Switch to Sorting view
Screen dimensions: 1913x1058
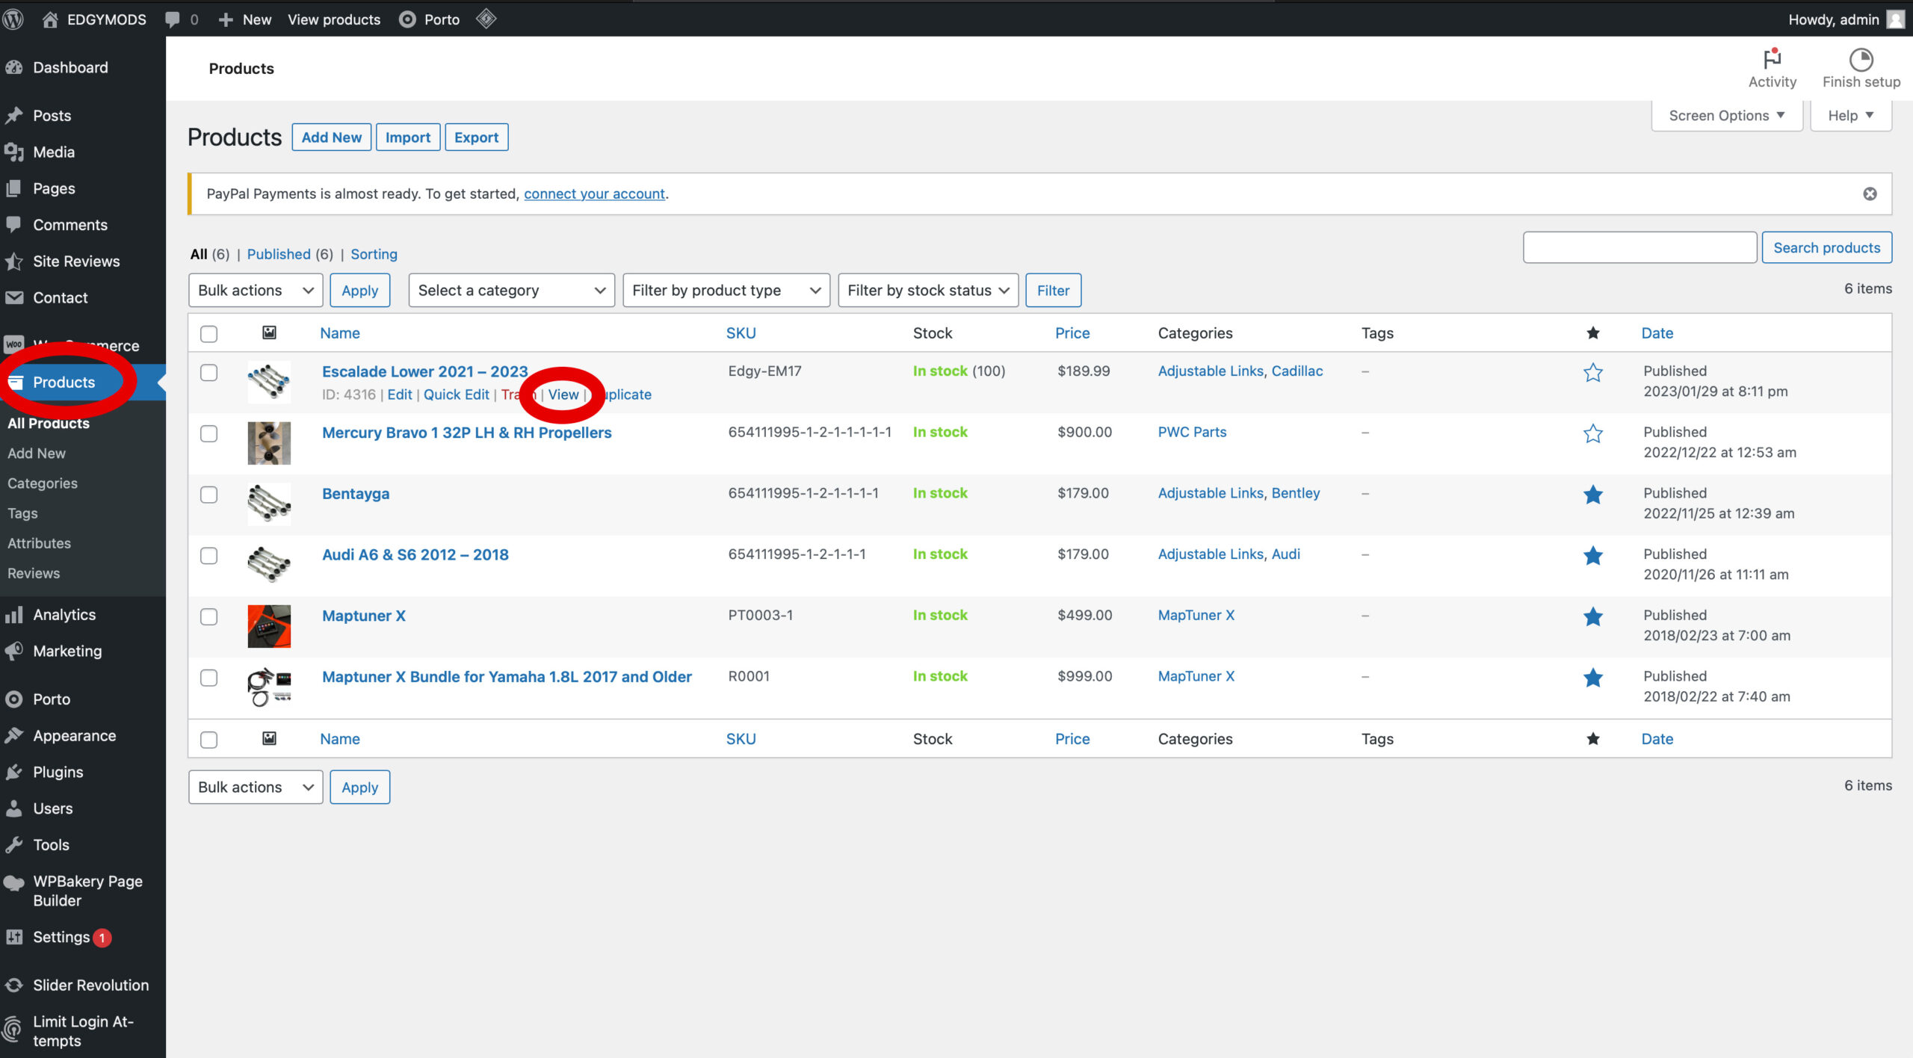pyautogui.click(x=374, y=254)
